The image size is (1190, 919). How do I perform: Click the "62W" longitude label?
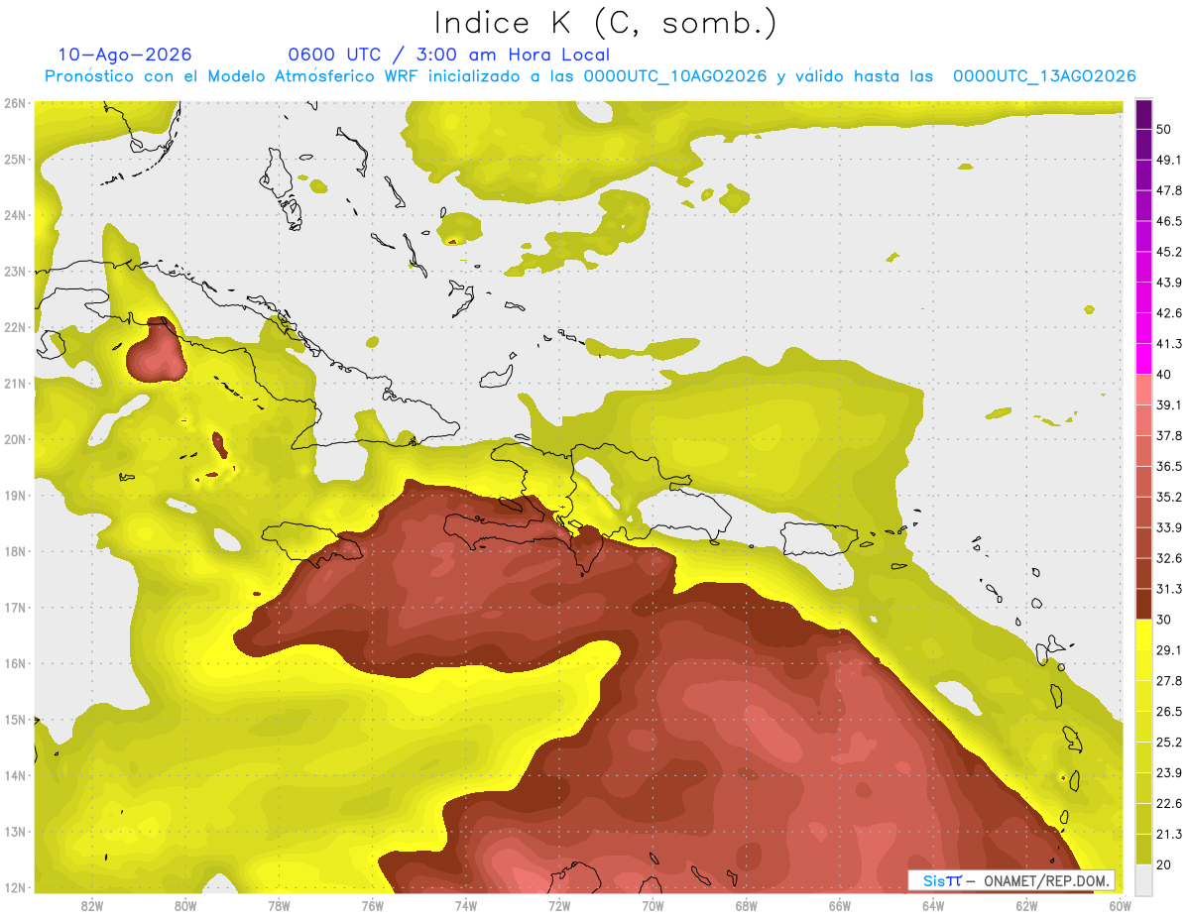pyautogui.click(x=1026, y=906)
